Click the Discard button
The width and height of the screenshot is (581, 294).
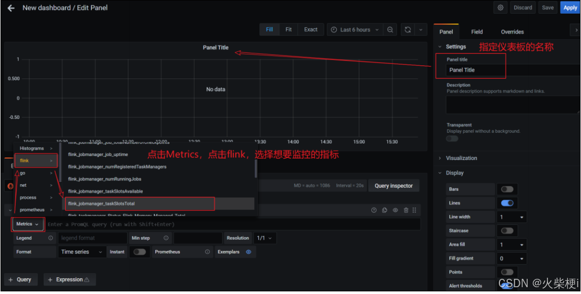(x=523, y=7)
